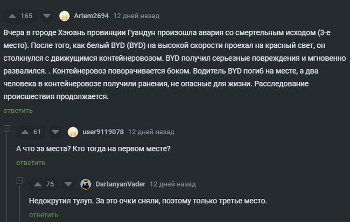Viewport: 350px width, 222px height.
Task: Open DartanyanVader profile via username
Action: click(x=120, y=184)
